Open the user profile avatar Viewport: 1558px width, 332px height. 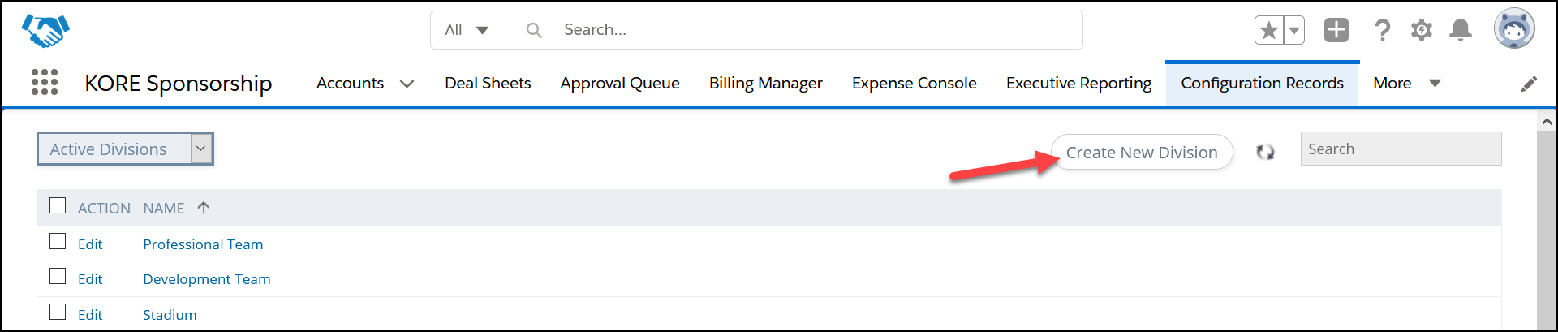(1514, 29)
